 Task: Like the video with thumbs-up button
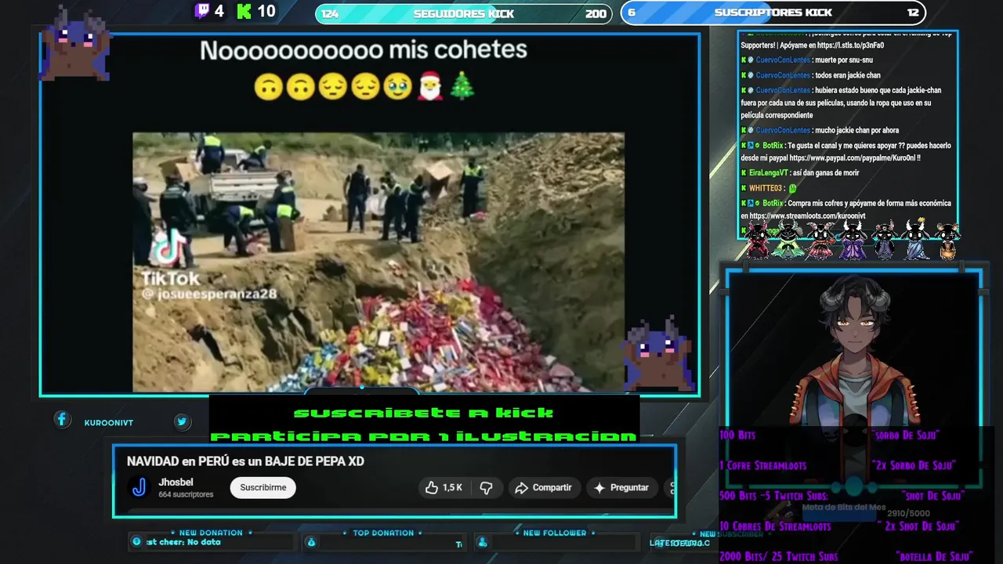(444, 487)
